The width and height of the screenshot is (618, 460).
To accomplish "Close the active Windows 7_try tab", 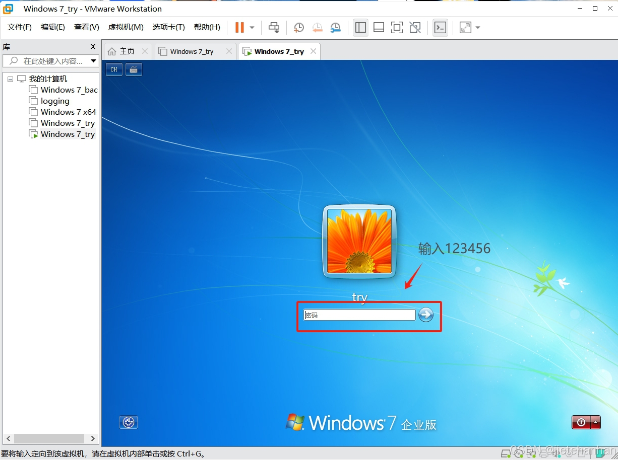I will pos(314,51).
